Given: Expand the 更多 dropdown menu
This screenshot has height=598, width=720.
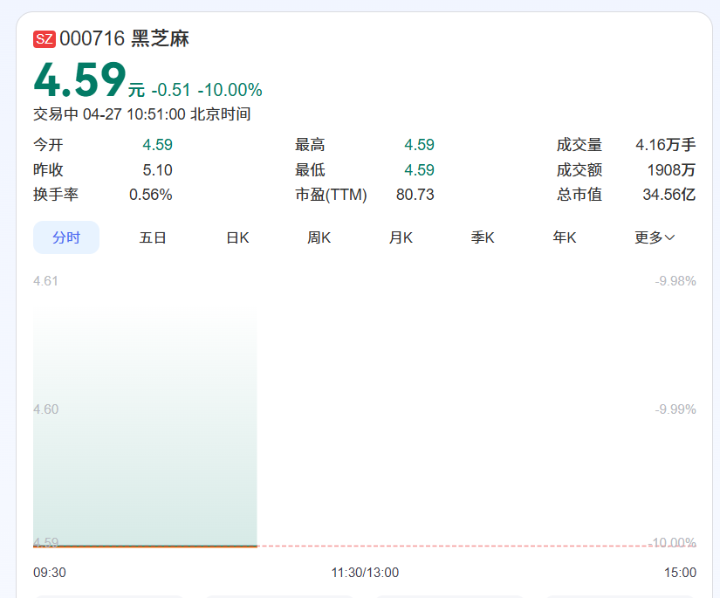Looking at the screenshot, I should point(655,237).
